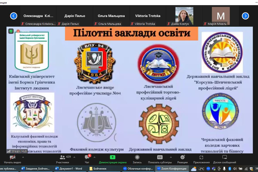Expand video options arrow beside Начать видео
Screen dimensions: 258x172
pos(23,157)
